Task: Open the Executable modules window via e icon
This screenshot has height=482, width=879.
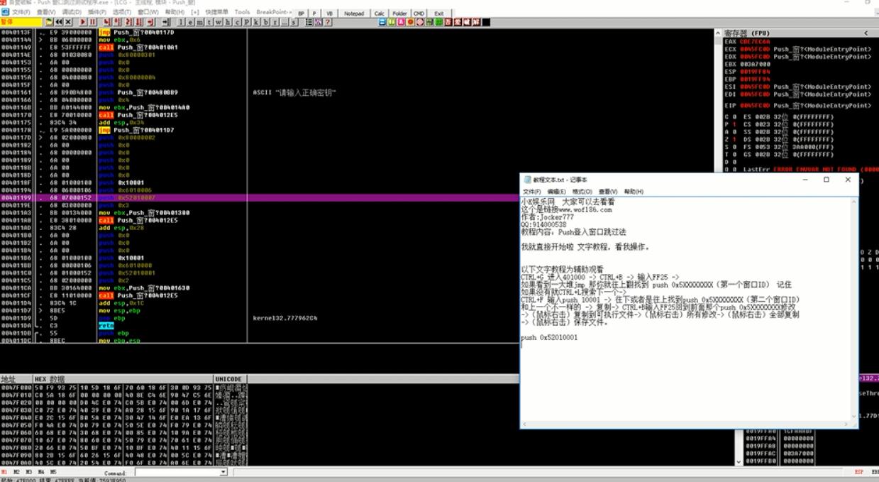Action: pos(190,21)
